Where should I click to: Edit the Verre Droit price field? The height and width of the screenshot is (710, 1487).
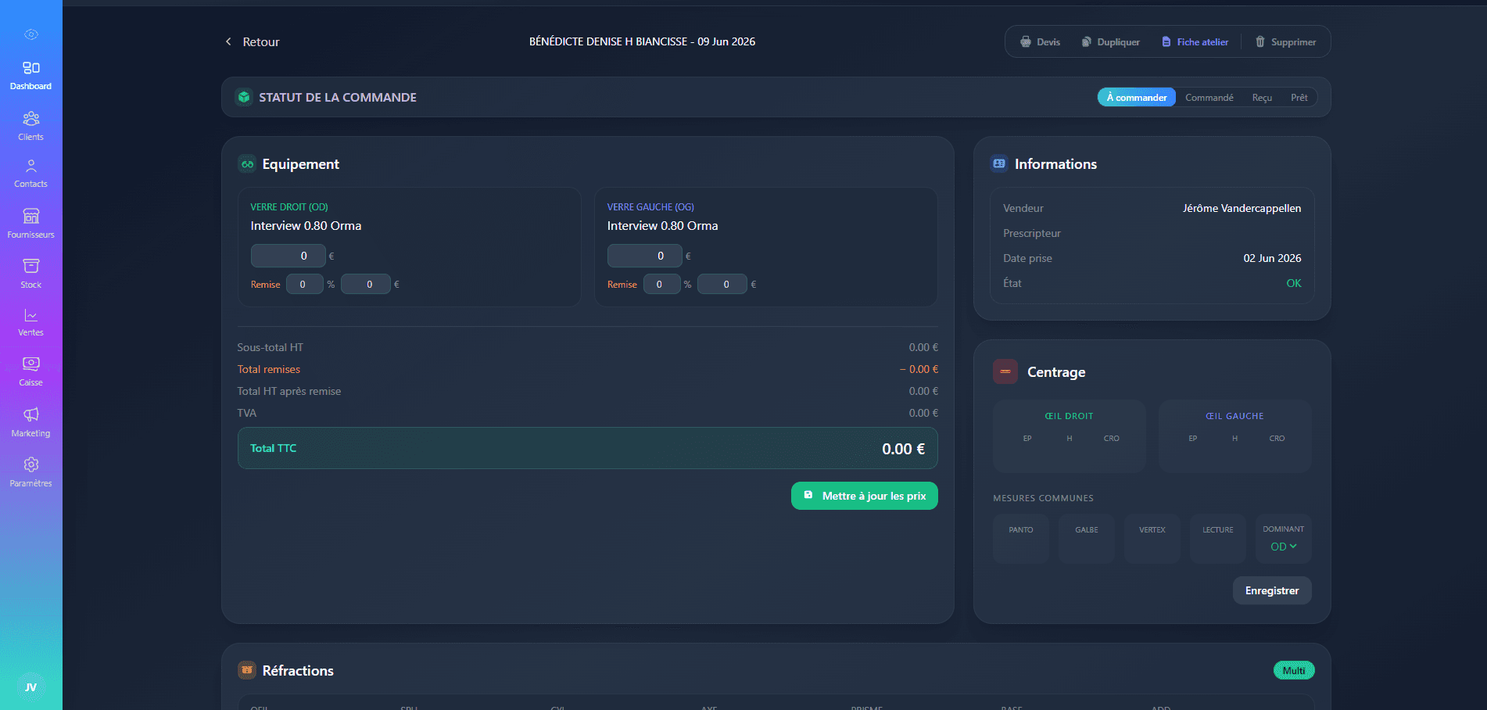[x=288, y=256]
